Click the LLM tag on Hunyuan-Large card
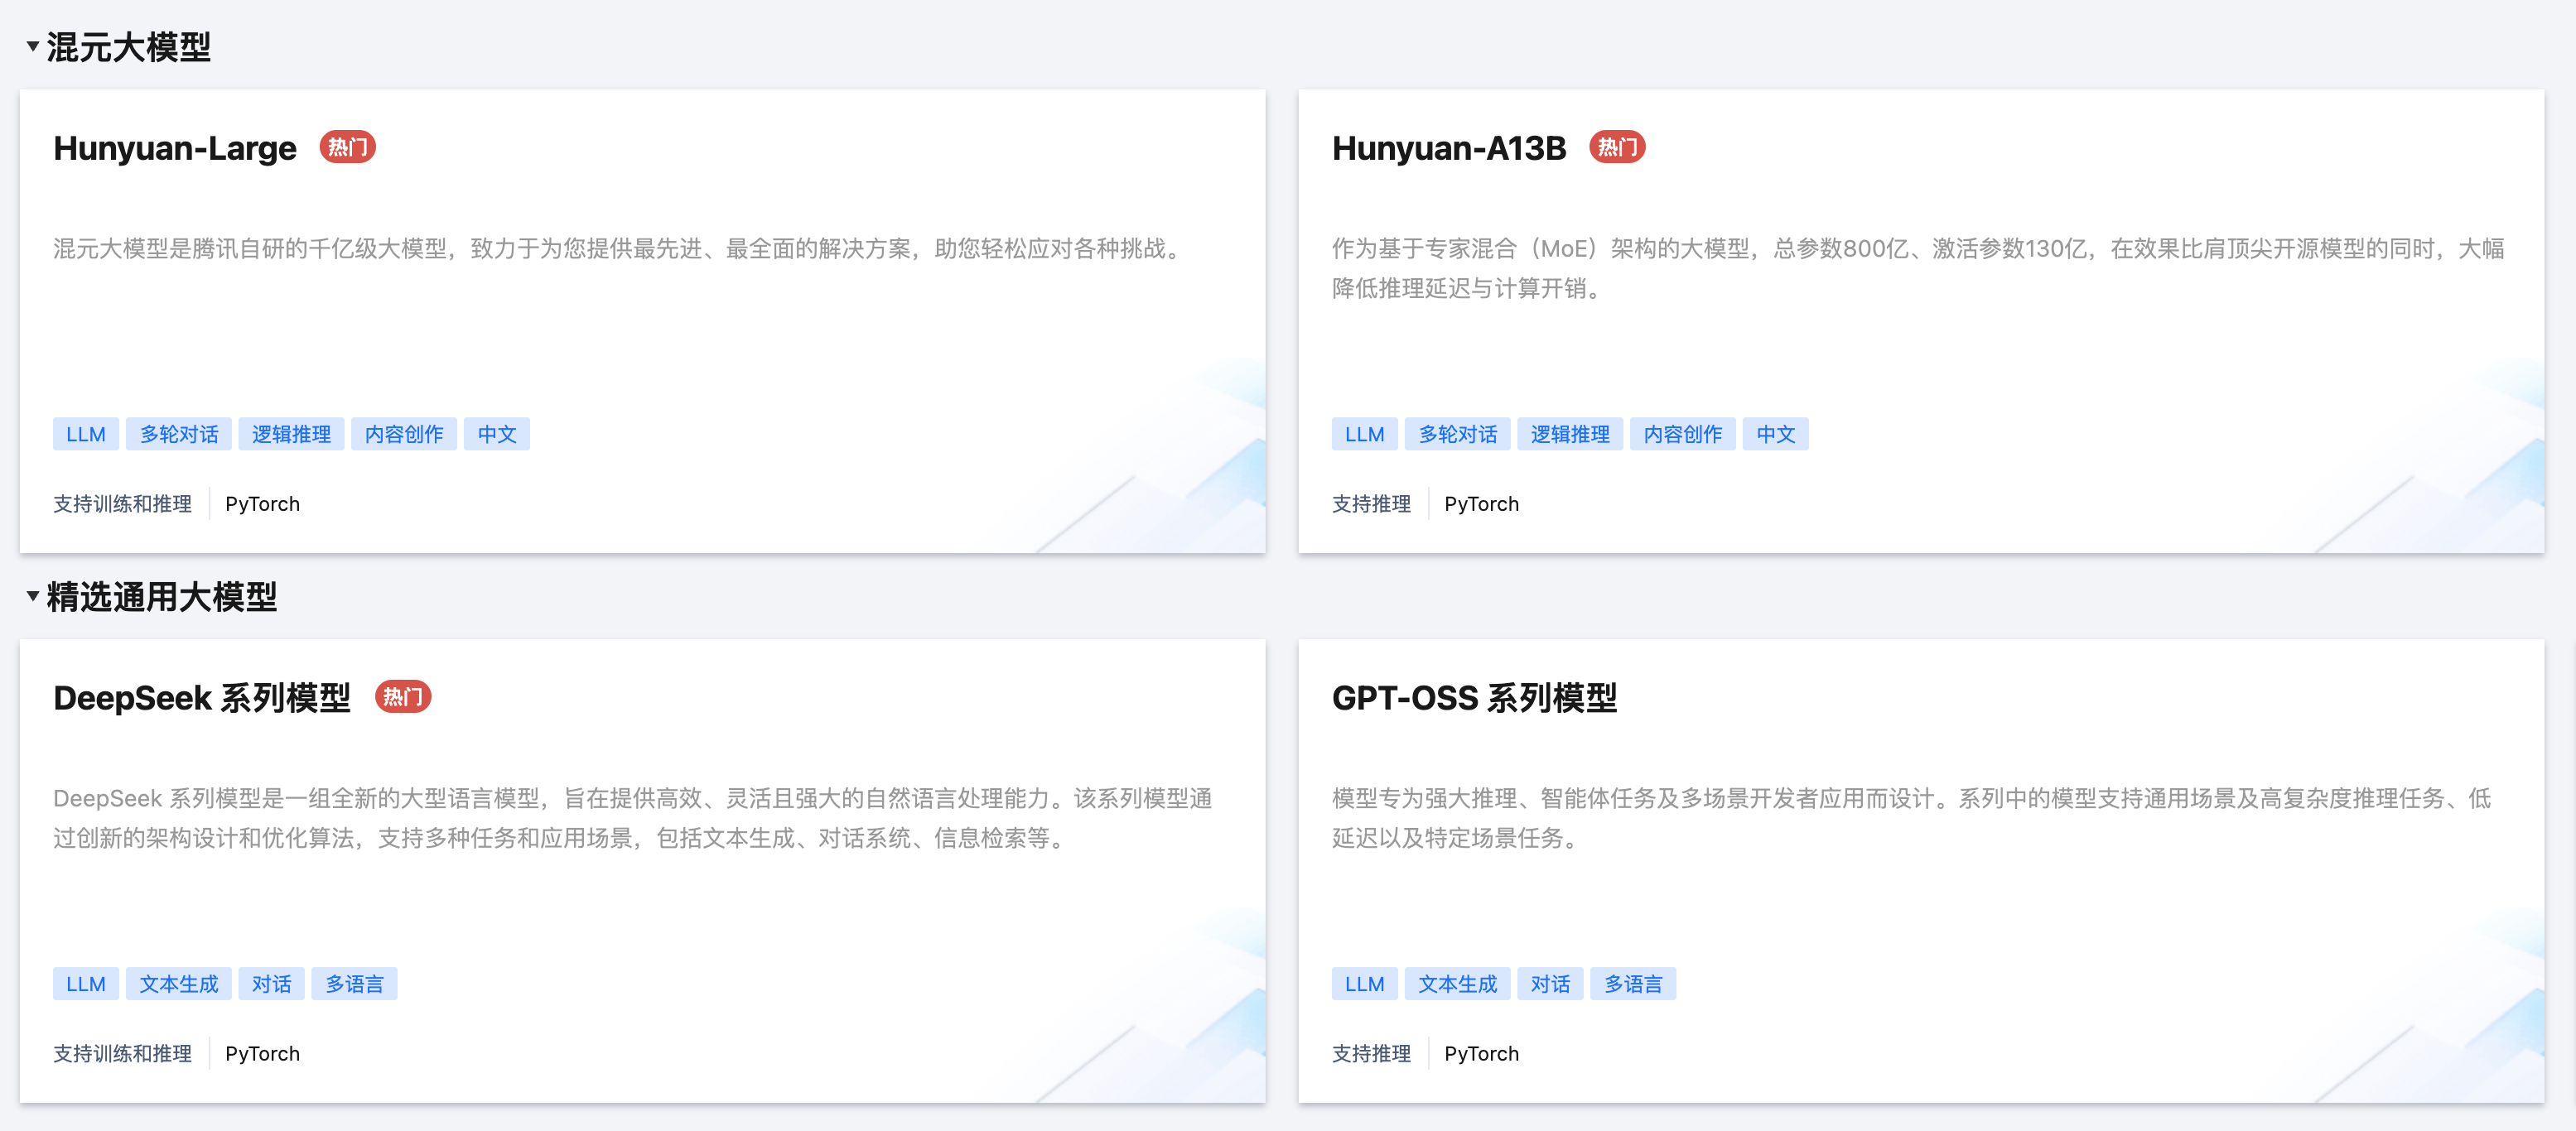Screen dimensions: 2576x1131 coord(86,434)
